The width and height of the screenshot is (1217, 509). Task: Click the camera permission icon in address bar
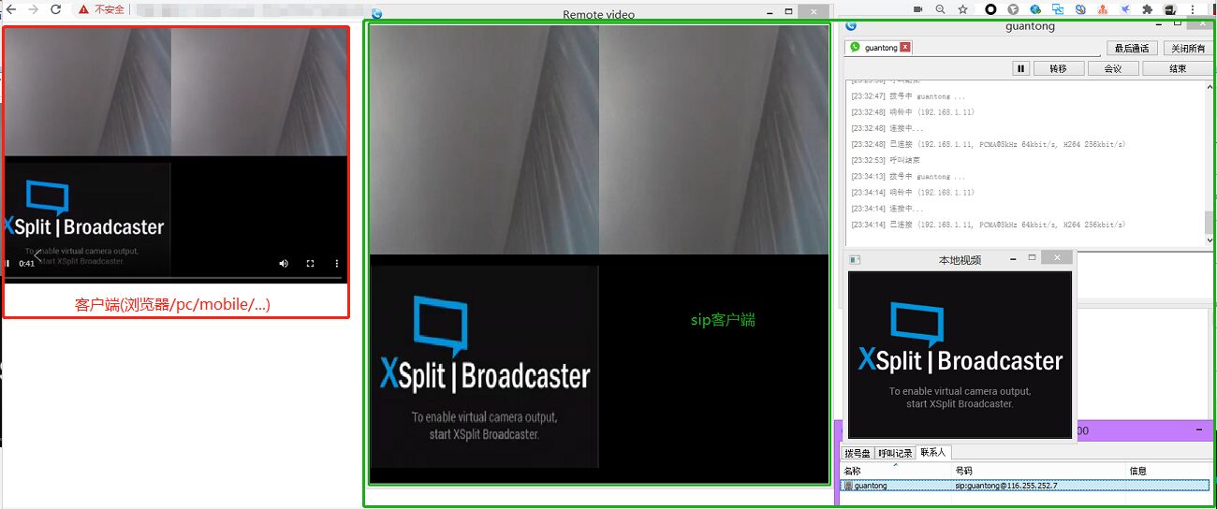click(x=918, y=9)
